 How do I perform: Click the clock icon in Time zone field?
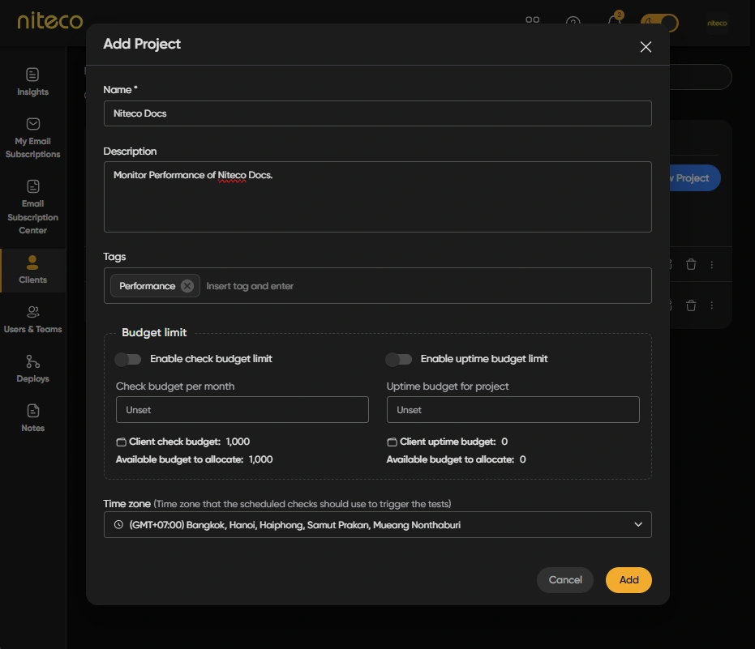118,524
